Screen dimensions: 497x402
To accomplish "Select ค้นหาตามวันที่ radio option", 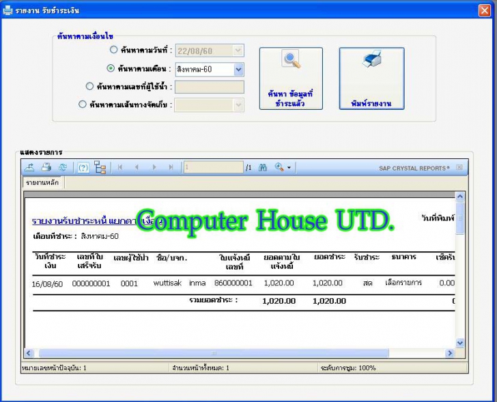I will coord(113,50).
